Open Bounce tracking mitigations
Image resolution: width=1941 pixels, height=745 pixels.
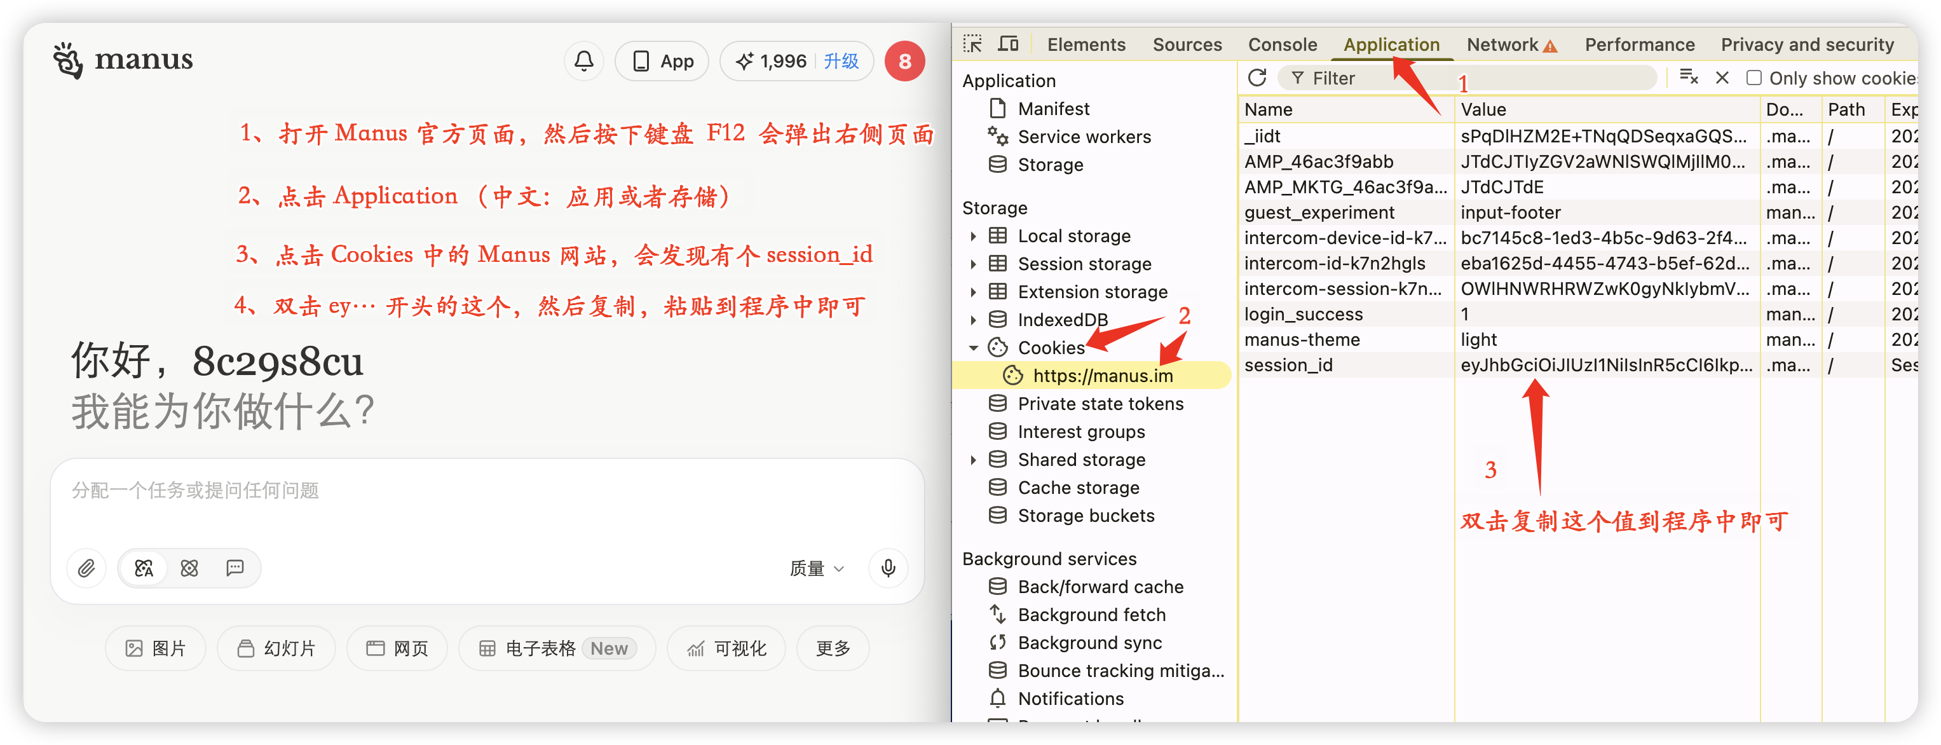pos(1120,671)
